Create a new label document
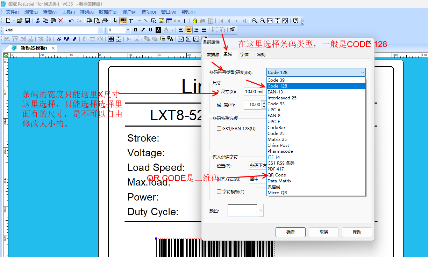428x257 pixels. pos(8,21)
